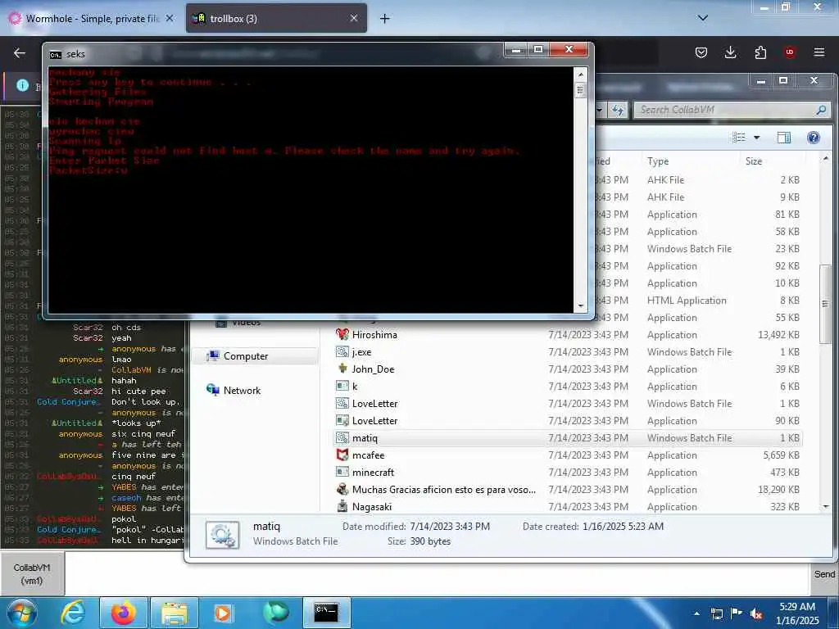Select the 13,492 KB size cell
839x629 pixels.
click(x=778, y=335)
